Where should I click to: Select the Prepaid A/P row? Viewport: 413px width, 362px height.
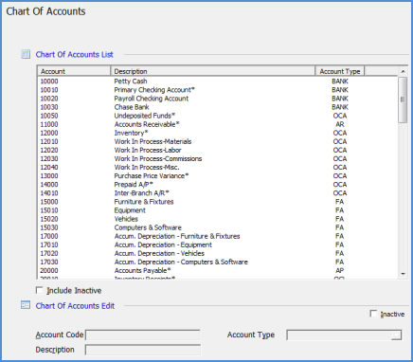tap(218, 185)
